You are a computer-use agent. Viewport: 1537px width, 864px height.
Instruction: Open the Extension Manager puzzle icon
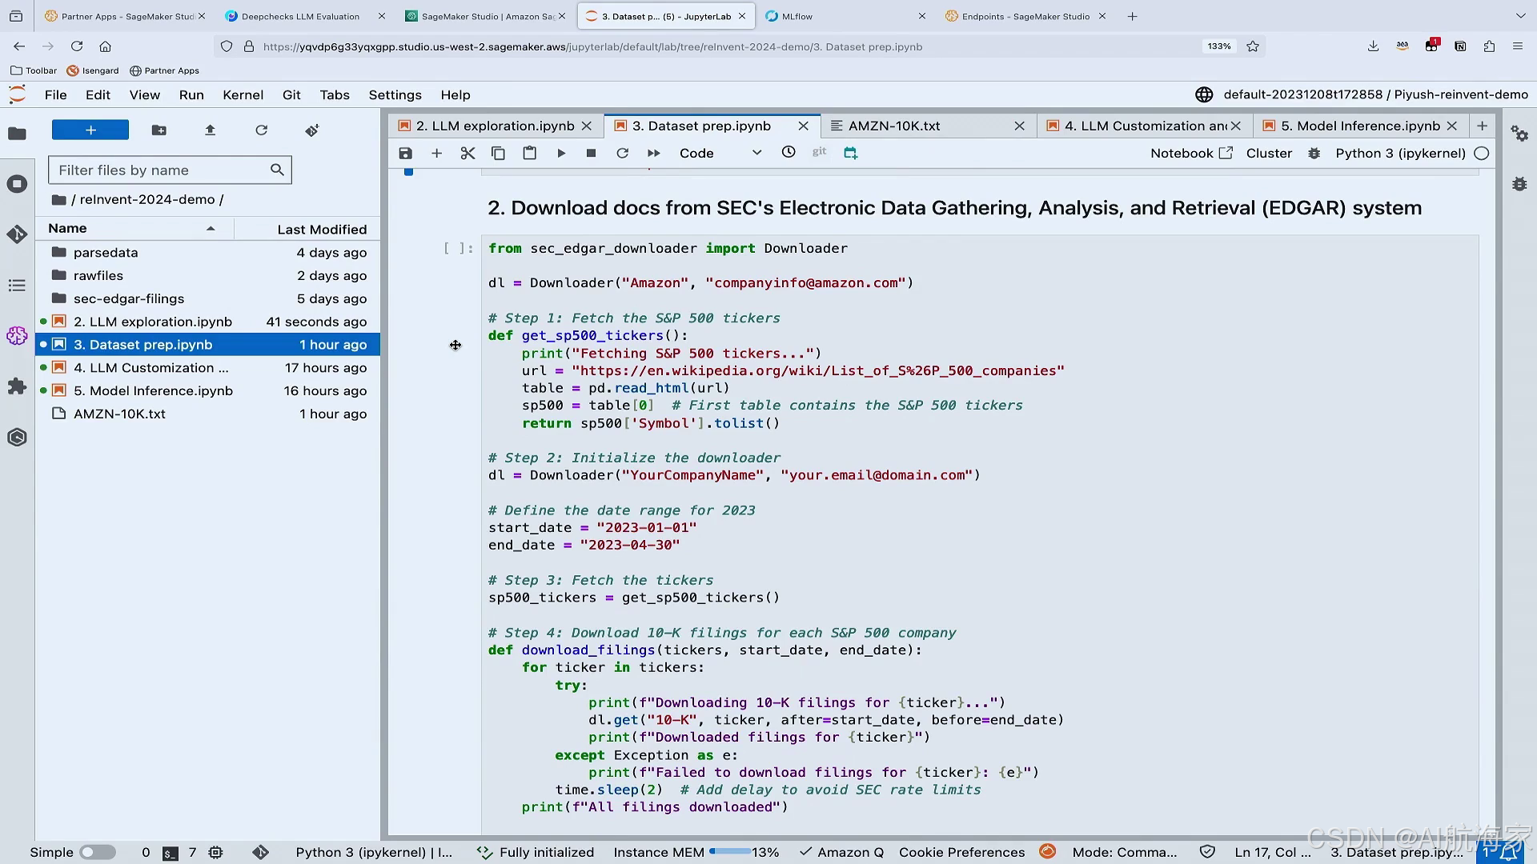[x=17, y=386]
